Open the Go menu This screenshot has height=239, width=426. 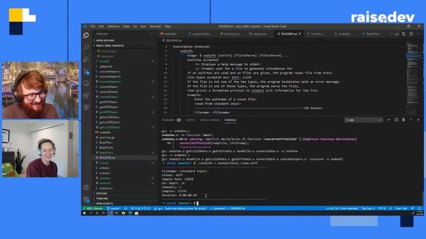135,27
